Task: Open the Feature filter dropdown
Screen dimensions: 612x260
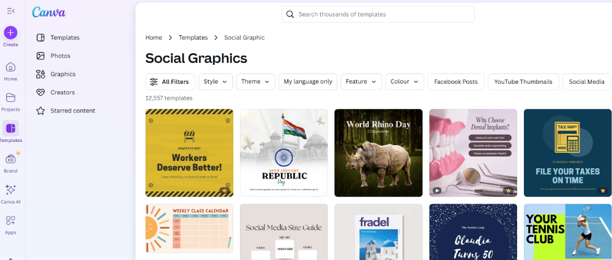Action: pos(362,81)
